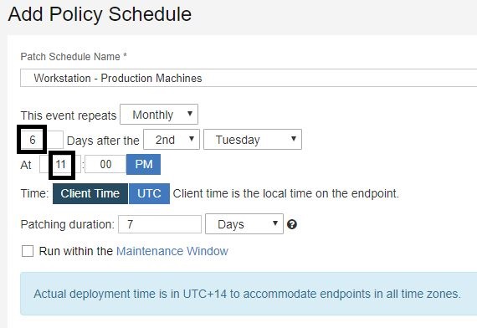477x328 pixels.
Task: Open the 2nd week ordinal dropdown
Action: [x=172, y=140]
